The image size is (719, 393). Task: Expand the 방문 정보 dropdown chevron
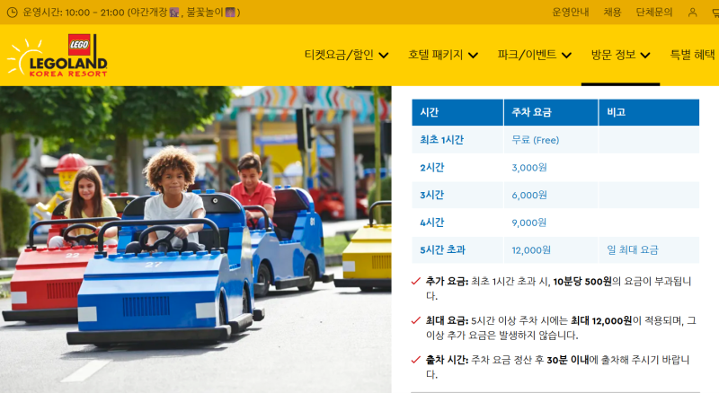pyautogui.click(x=645, y=56)
